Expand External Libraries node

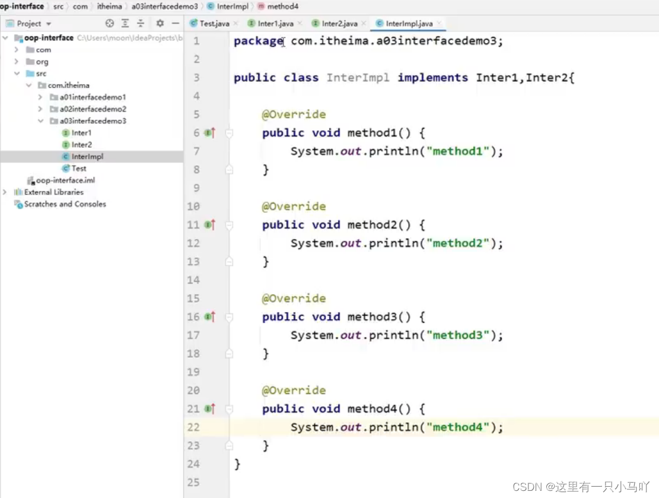[x=5, y=192]
